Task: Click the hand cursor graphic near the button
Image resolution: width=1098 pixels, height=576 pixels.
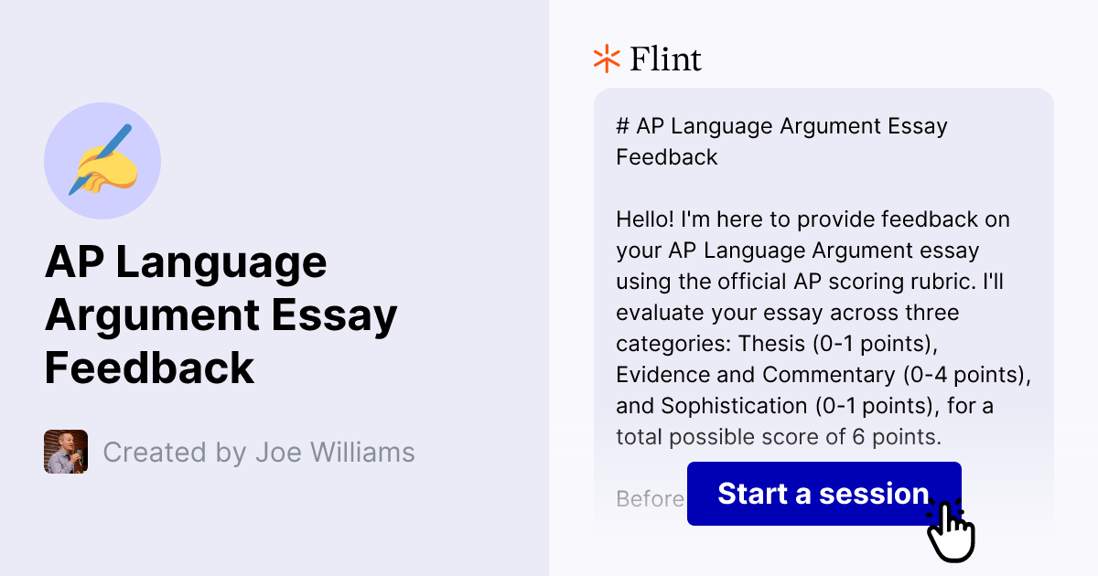Action: coord(952,530)
